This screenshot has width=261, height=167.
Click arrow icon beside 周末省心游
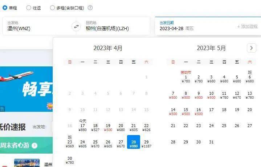[34, 146]
